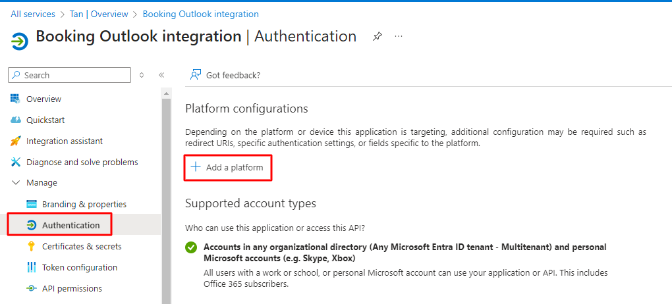Toggle expand/collapse all menu groups arrows
Screen dimensions: 672x304
click(x=142, y=75)
